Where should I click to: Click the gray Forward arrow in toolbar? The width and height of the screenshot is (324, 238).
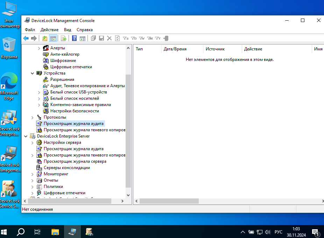[34, 38]
